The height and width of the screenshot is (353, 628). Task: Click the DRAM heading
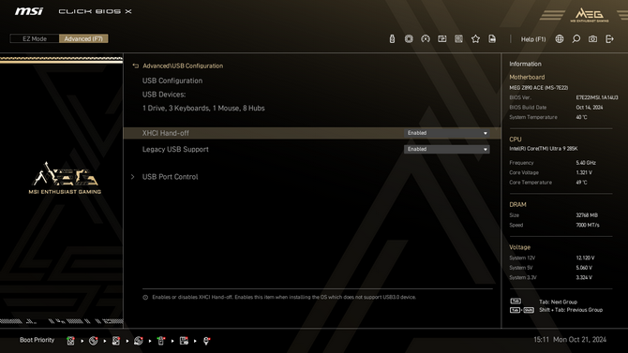517,204
